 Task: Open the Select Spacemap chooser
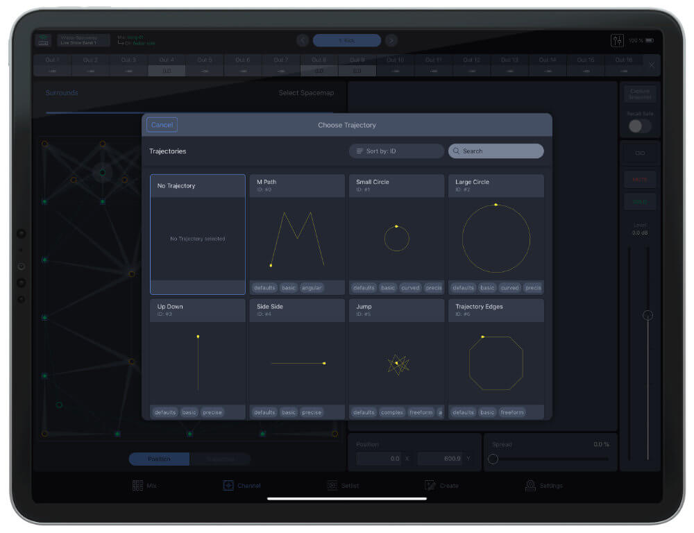pyautogui.click(x=306, y=92)
